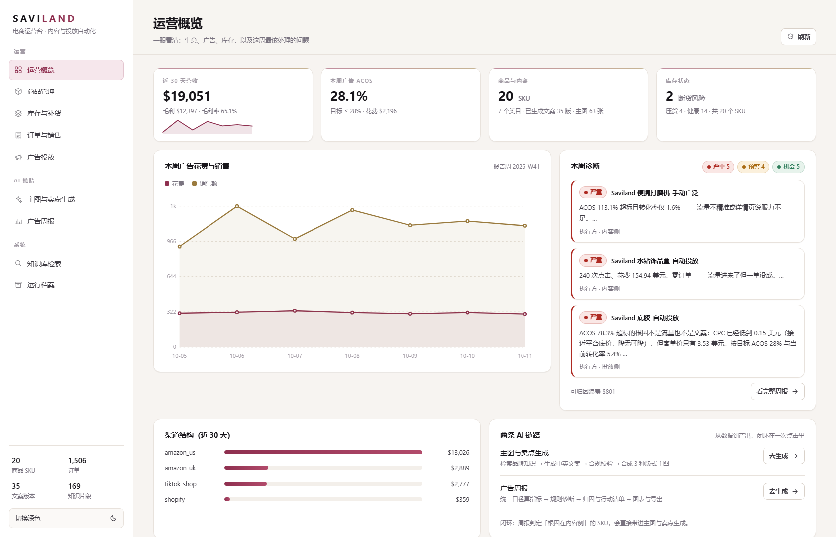The image size is (836, 537).
Task: Open diagnosis card Saviland 底胶-自动投放
Action: click(x=688, y=342)
